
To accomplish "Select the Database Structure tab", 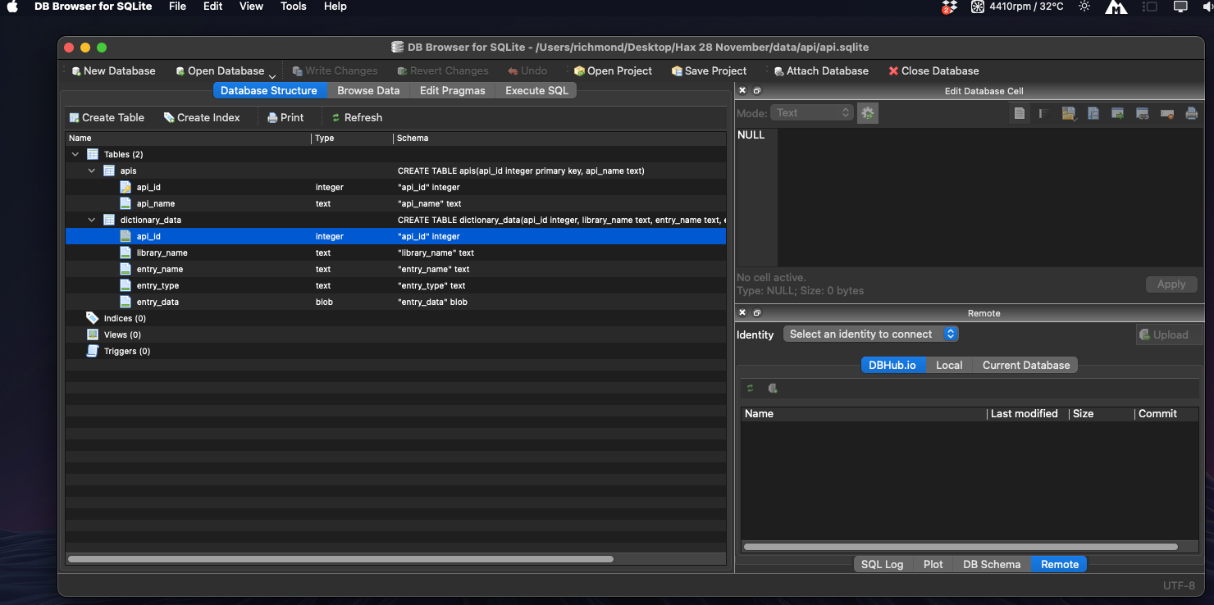I will (x=269, y=90).
